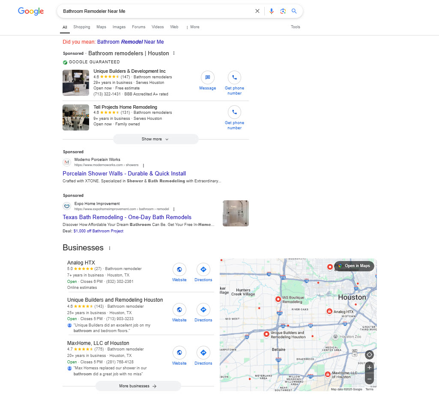439x398 pixels.
Task: Switch to the Maps tab
Action: point(101,27)
